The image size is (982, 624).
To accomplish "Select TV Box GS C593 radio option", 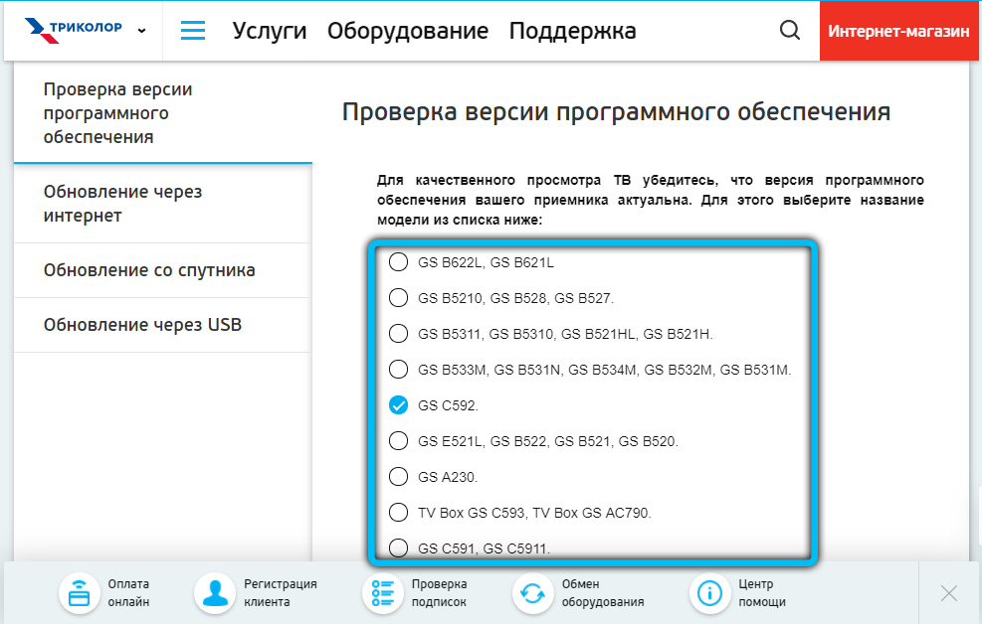I will 398,513.
